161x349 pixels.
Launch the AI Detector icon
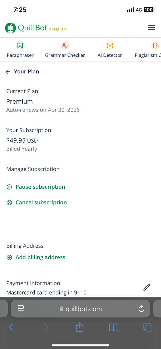tap(110, 46)
